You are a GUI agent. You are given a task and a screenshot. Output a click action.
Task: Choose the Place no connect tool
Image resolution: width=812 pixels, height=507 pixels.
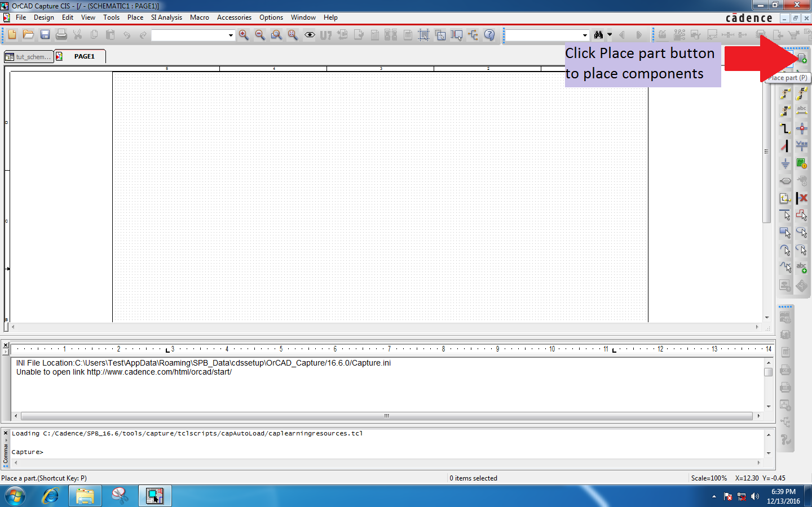click(802, 198)
